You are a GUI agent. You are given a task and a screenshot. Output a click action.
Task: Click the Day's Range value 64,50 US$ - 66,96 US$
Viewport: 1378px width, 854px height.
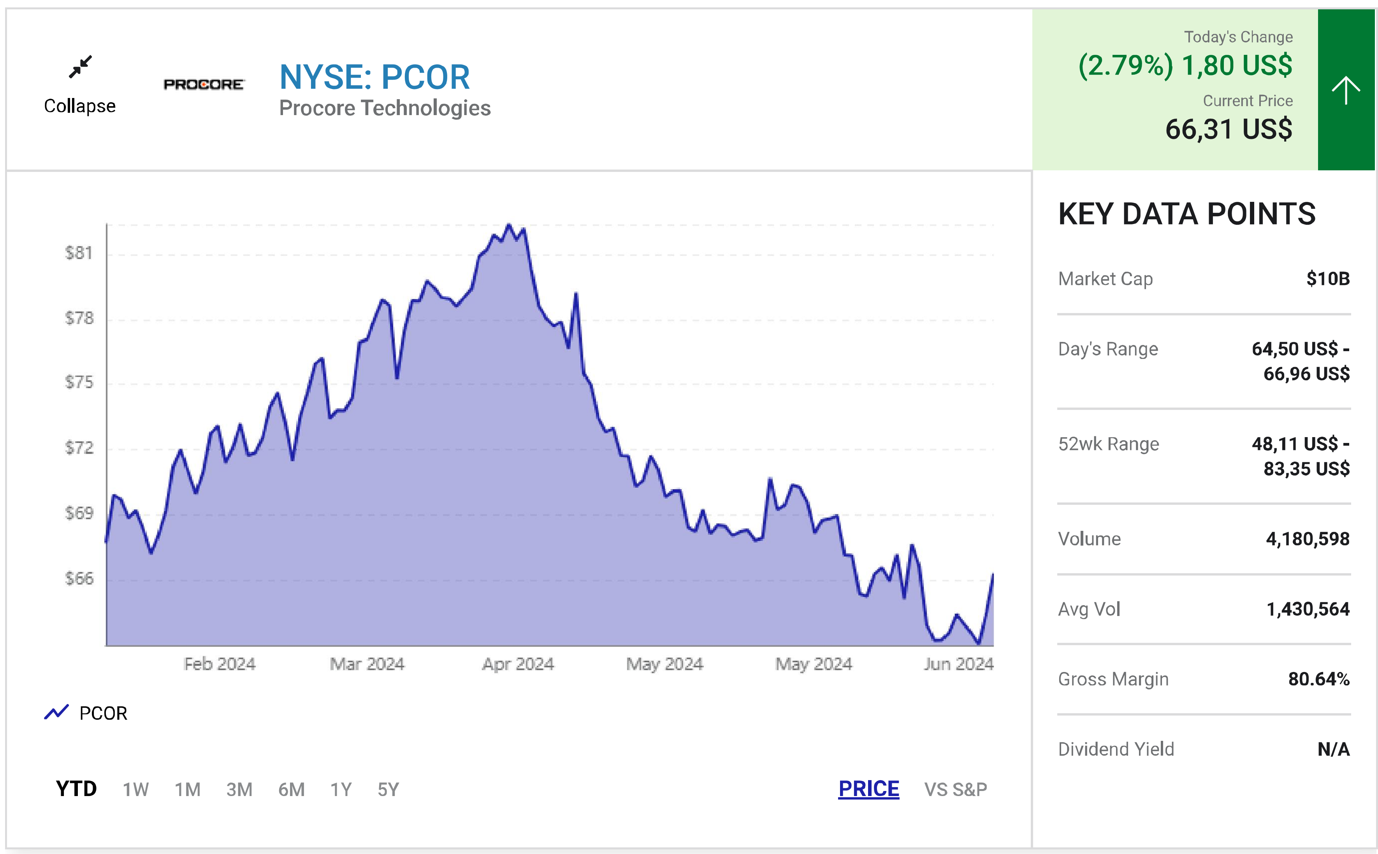1301,361
